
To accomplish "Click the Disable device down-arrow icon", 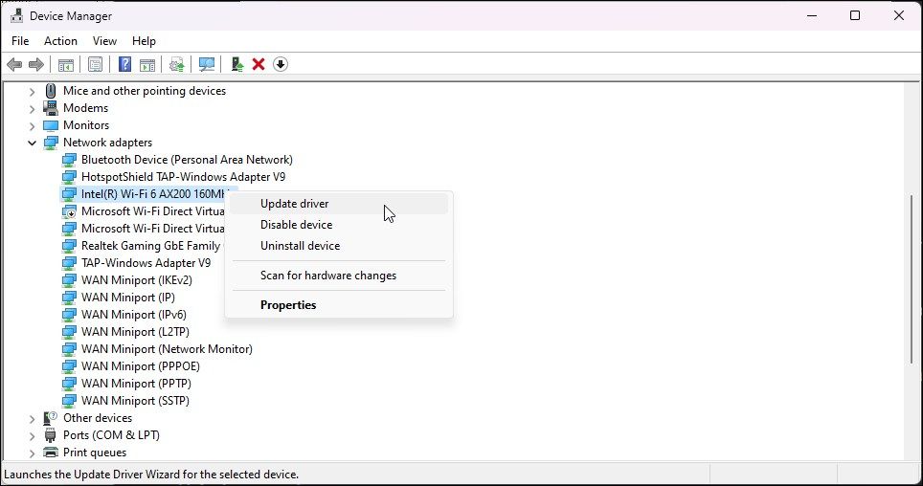I will 281,64.
